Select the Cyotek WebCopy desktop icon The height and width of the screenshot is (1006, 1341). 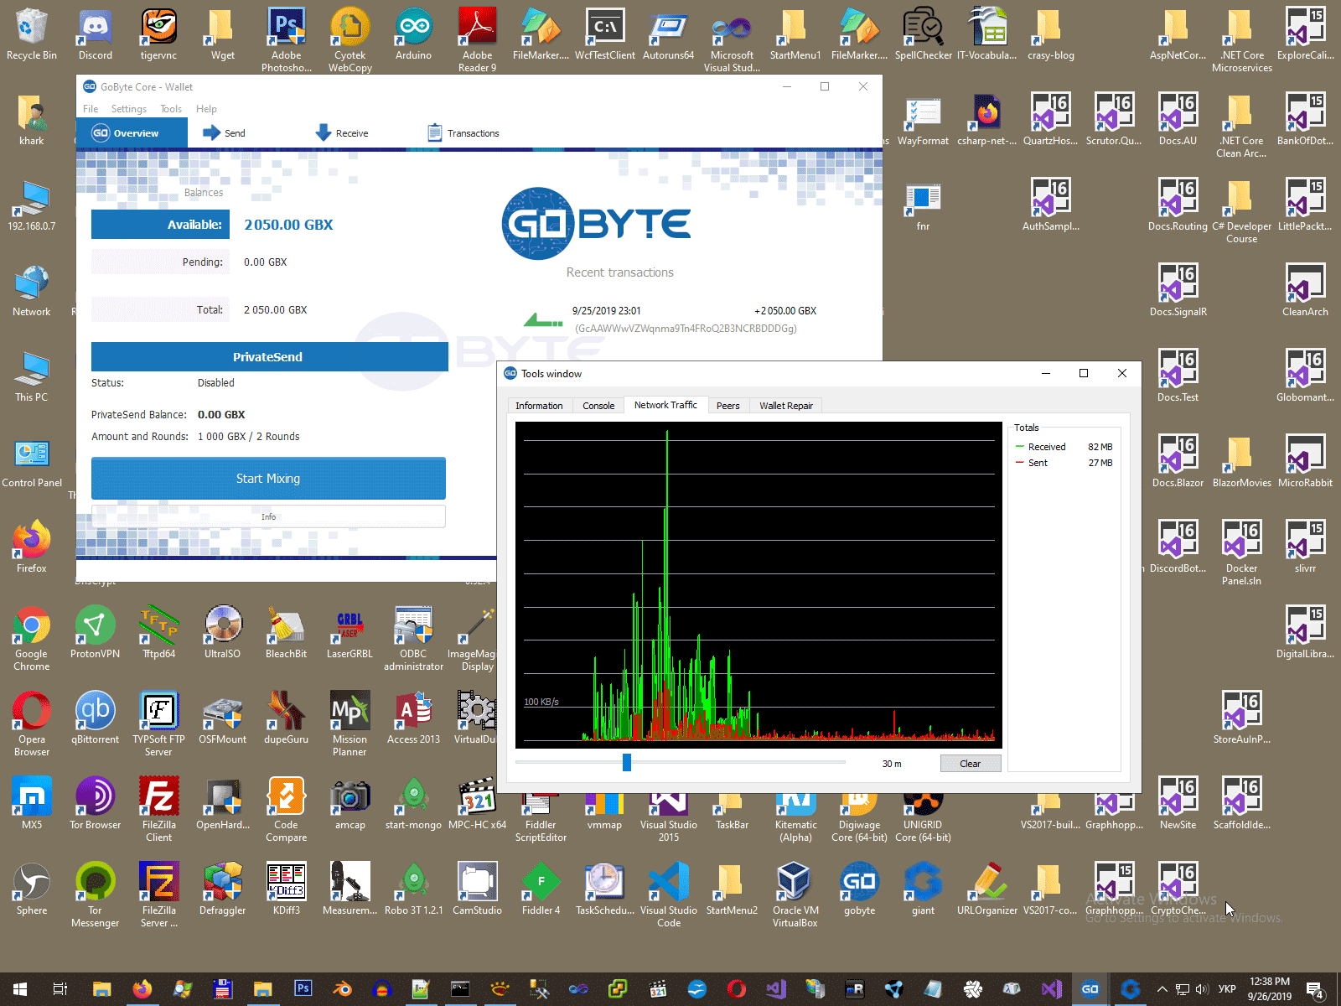[350, 39]
